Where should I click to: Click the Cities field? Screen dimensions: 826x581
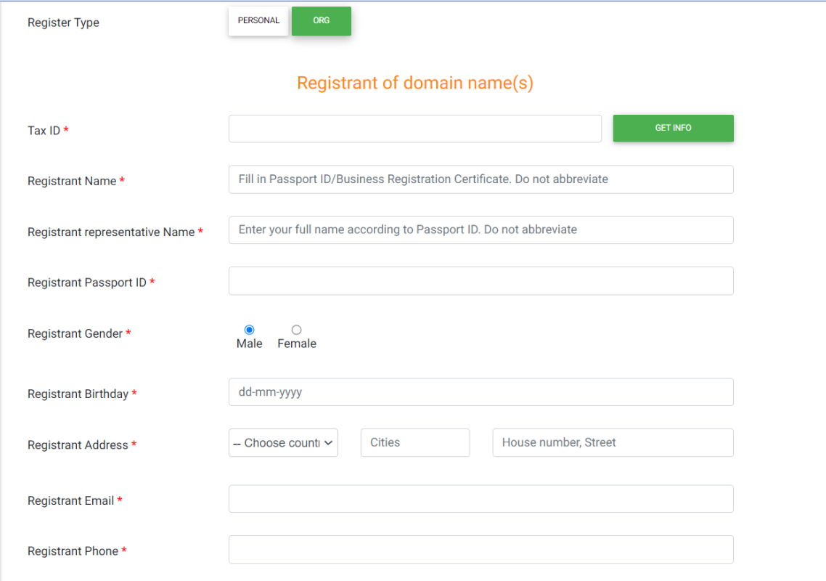click(x=414, y=442)
